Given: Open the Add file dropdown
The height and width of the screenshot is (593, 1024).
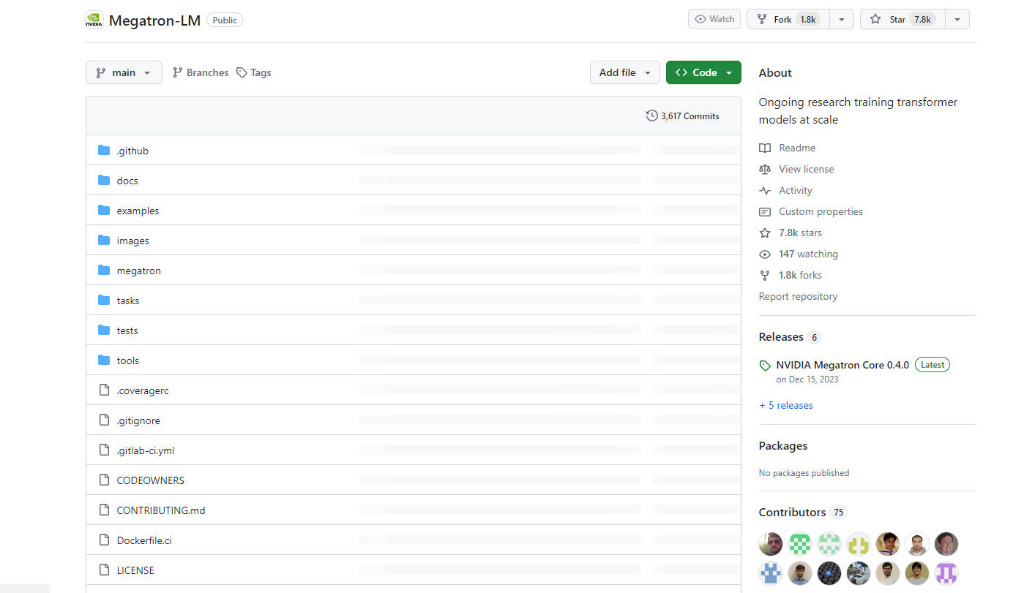Looking at the screenshot, I should point(624,72).
